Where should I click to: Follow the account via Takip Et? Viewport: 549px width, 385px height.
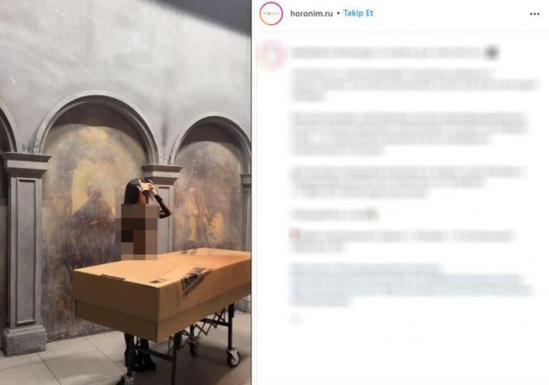359,13
